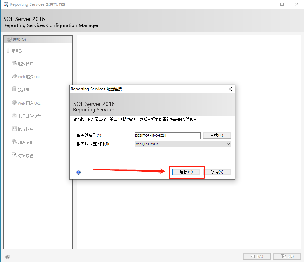Viewport: 304px width, 262px height.
Task: Select the Web 服务 URL label text
Action: pos(29,77)
